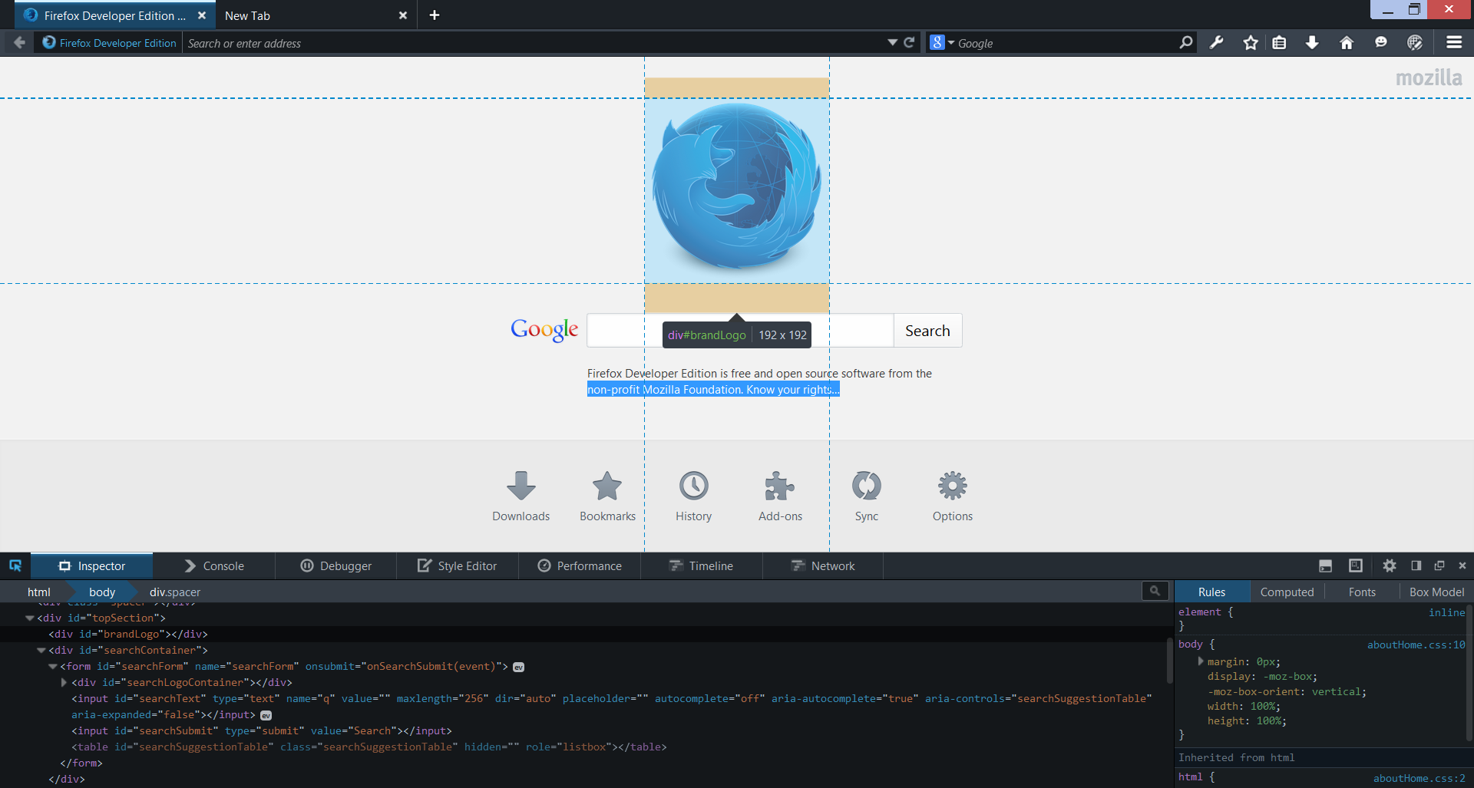Open a new tab with the plus button
The height and width of the screenshot is (788, 1474).
[435, 15]
